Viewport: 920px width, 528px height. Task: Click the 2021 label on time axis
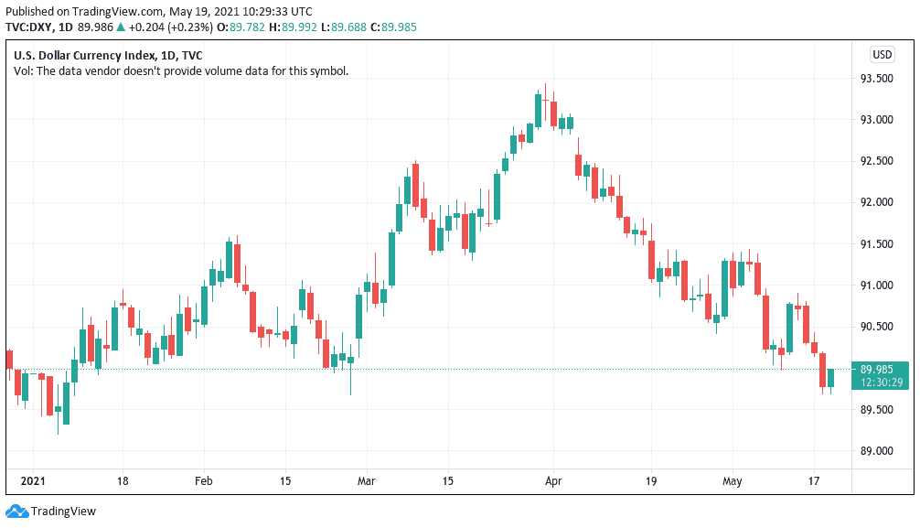(32, 480)
